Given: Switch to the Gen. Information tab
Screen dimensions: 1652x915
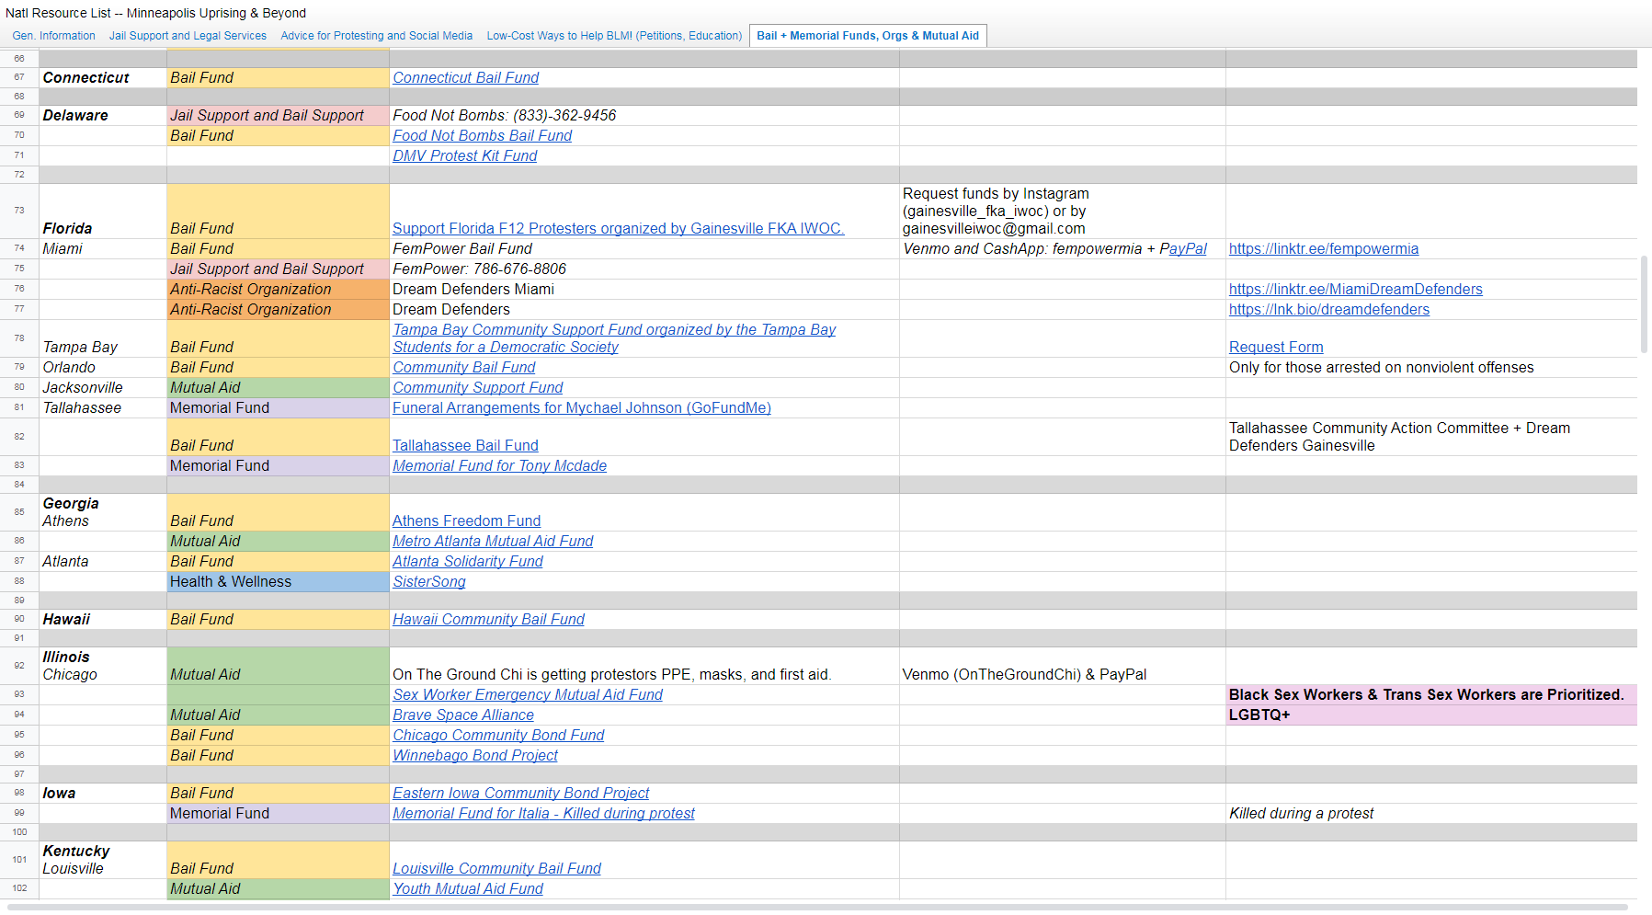Looking at the screenshot, I should 53,36.
